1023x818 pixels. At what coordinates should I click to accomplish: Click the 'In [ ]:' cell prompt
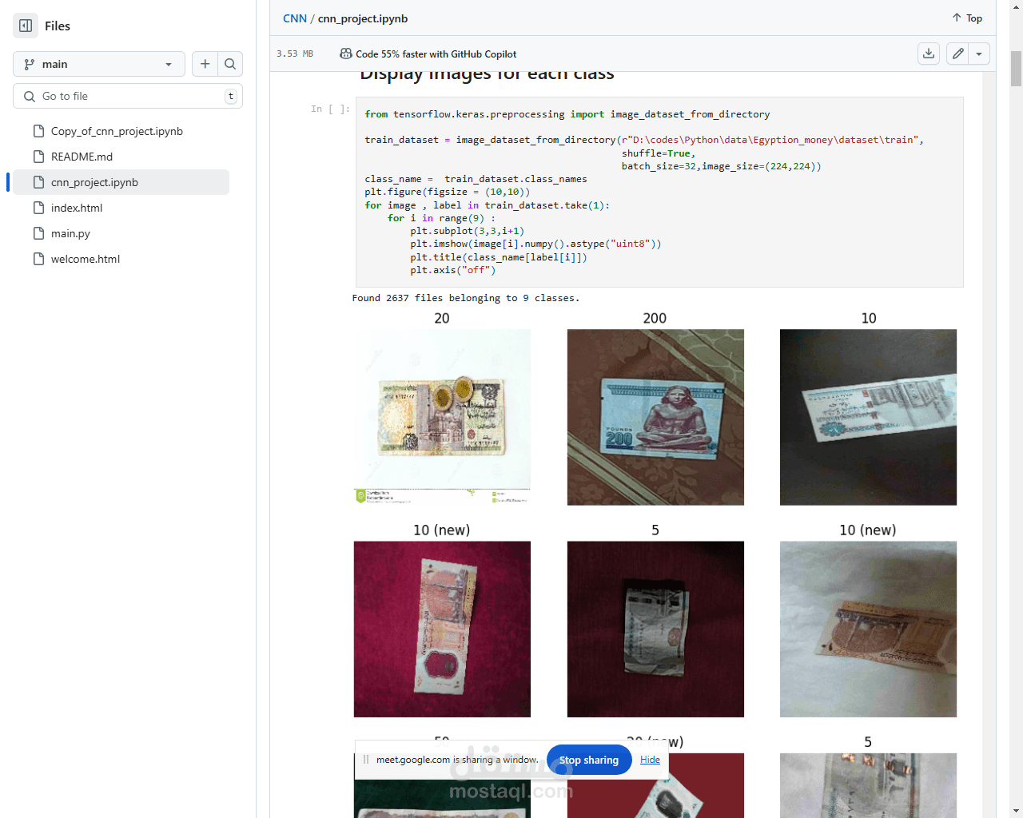click(x=330, y=109)
